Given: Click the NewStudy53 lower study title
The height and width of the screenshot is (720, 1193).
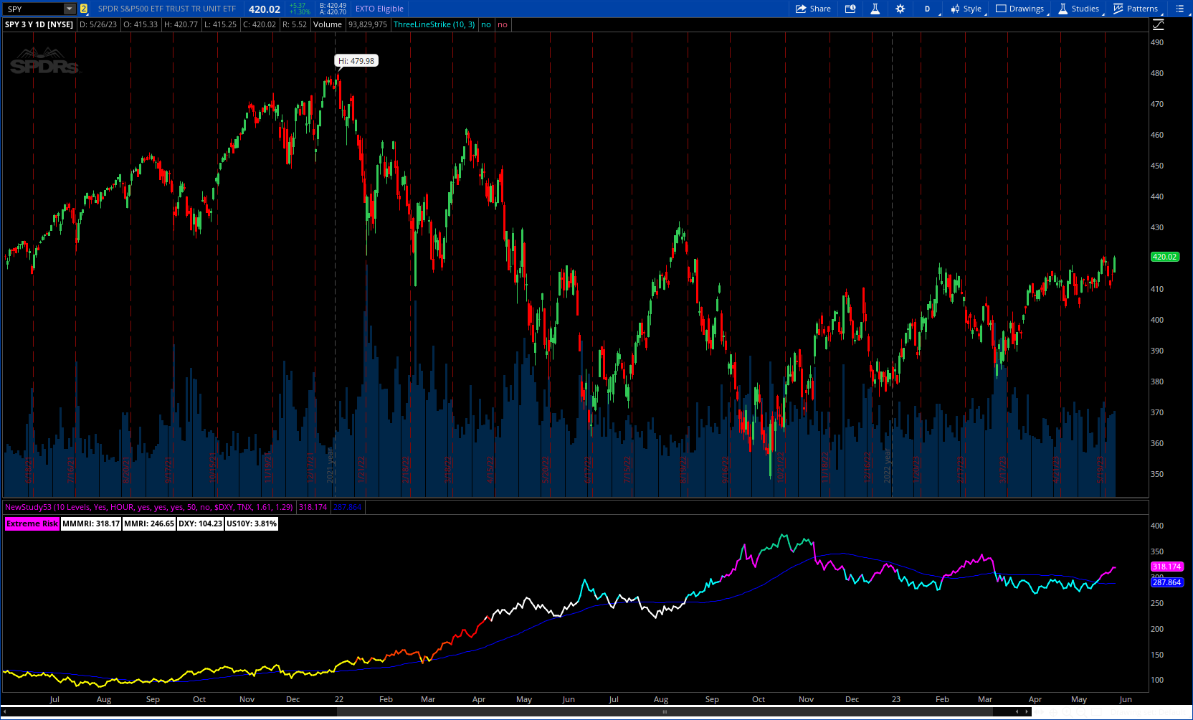Looking at the screenshot, I should click(148, 507).
